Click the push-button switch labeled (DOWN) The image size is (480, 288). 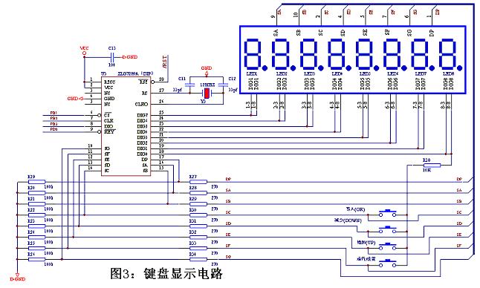[388, 230]
